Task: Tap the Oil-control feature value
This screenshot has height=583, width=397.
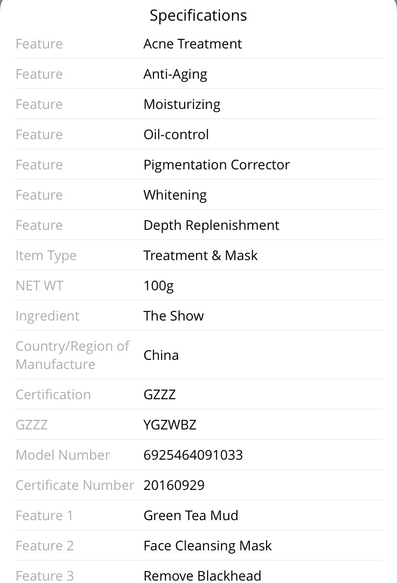Action: [x=176, y=134]
